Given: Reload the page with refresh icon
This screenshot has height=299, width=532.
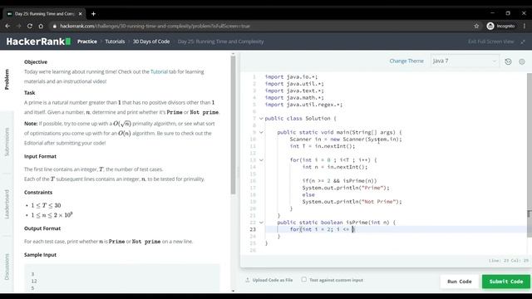Looking at the screenshot, I should tap(30, 26).
